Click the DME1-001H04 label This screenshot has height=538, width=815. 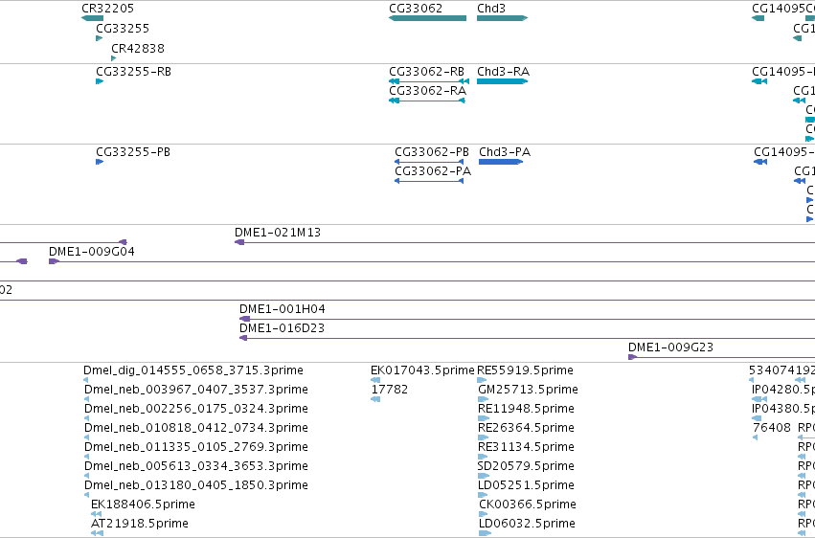click(x=283, y=309)
